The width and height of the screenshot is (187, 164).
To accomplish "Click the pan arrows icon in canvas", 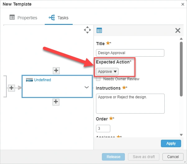I will 87,30.
